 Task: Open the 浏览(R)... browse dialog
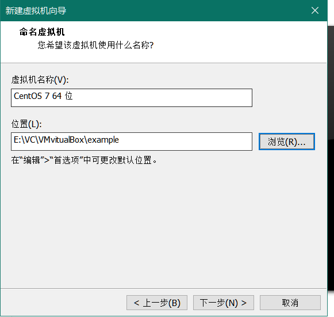pyautogui.click(x=287, y=142)
